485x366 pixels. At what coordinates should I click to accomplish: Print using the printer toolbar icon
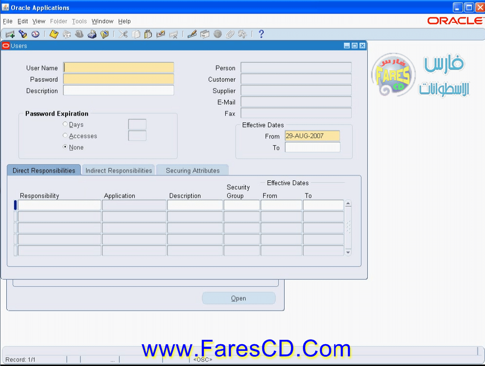click(x=92, y=34)
